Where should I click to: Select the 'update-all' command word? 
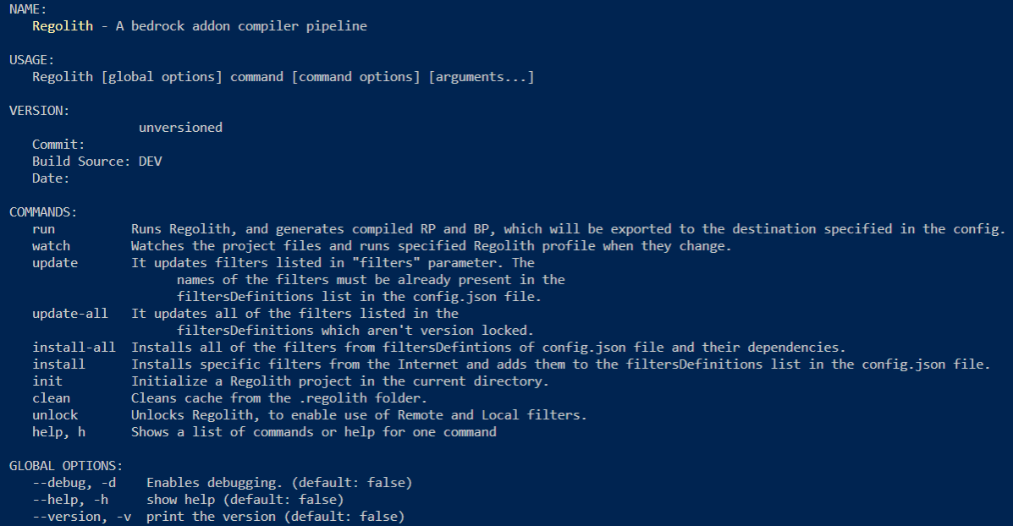(69, 314)
